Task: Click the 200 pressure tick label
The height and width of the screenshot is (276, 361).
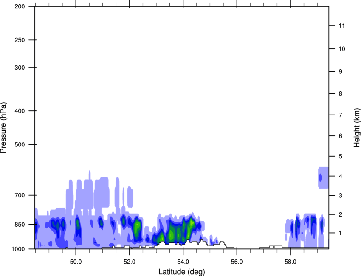Action: tap(20, 6)
